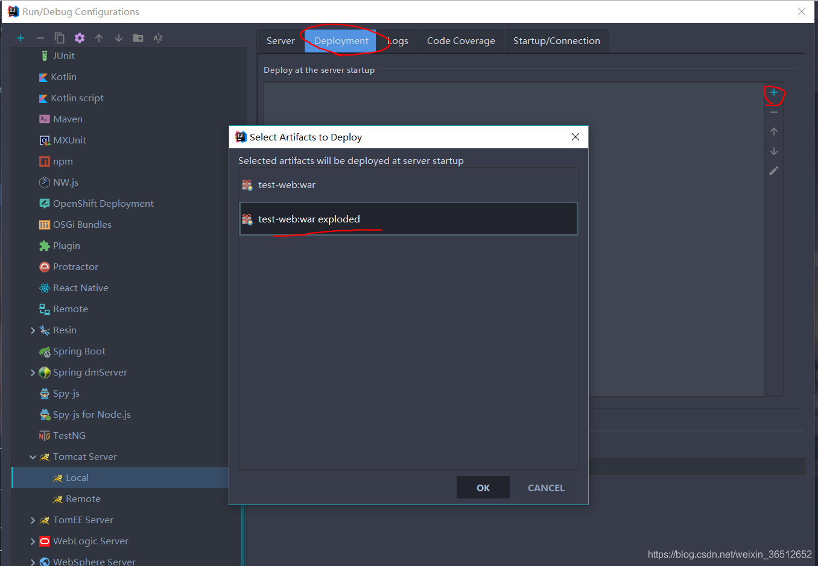Click the Protractor icon
The image size is (818, 566).
pos(45,267)
